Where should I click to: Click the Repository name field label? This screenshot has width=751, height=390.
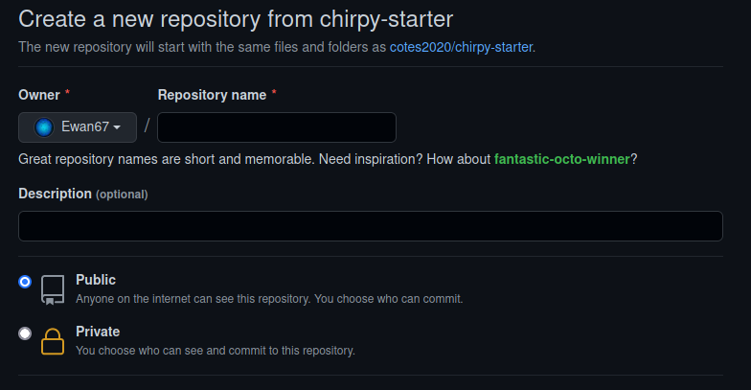[213, 95]
